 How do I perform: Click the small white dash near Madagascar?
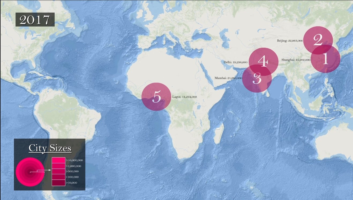218,129
